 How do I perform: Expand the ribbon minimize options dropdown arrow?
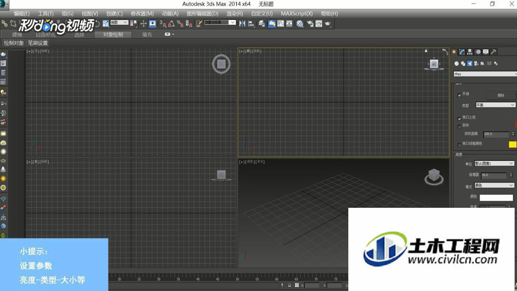tap(173, 34)
